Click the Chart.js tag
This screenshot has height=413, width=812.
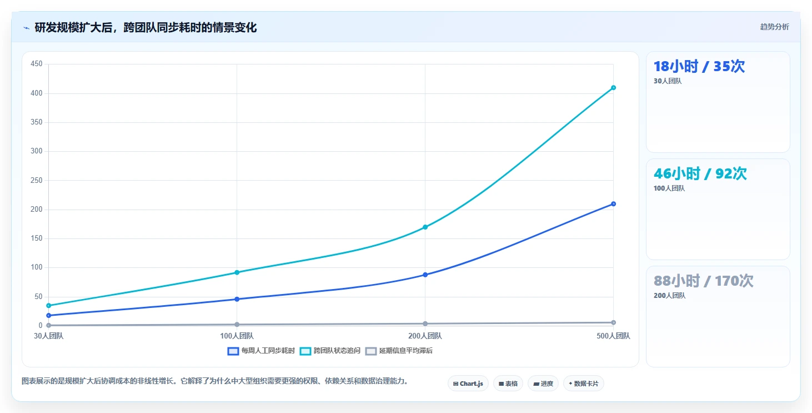(x=468, y=384)
